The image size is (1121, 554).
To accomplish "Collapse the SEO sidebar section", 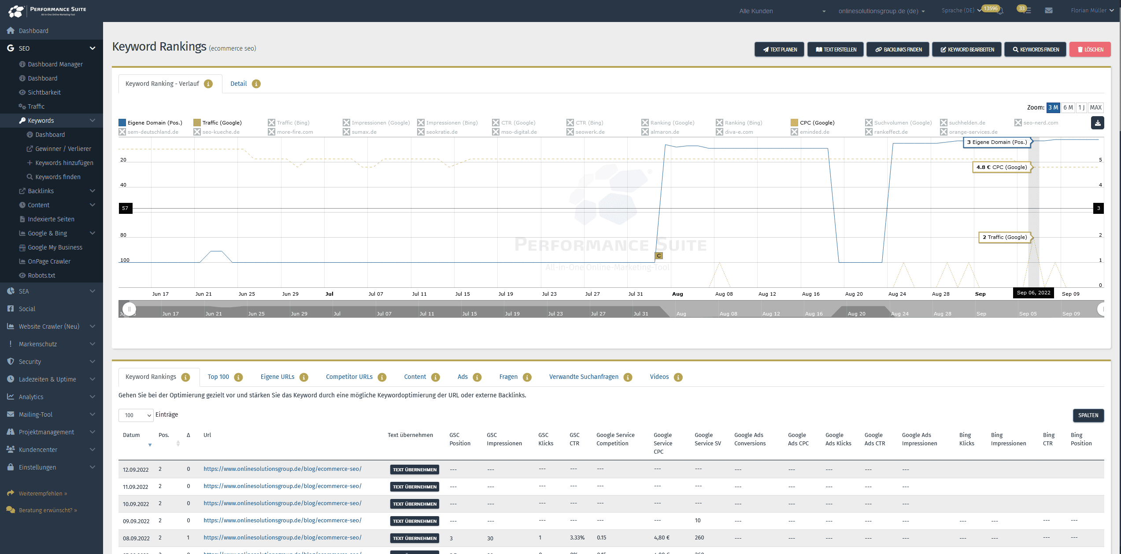I will click(x=92, y=48).
